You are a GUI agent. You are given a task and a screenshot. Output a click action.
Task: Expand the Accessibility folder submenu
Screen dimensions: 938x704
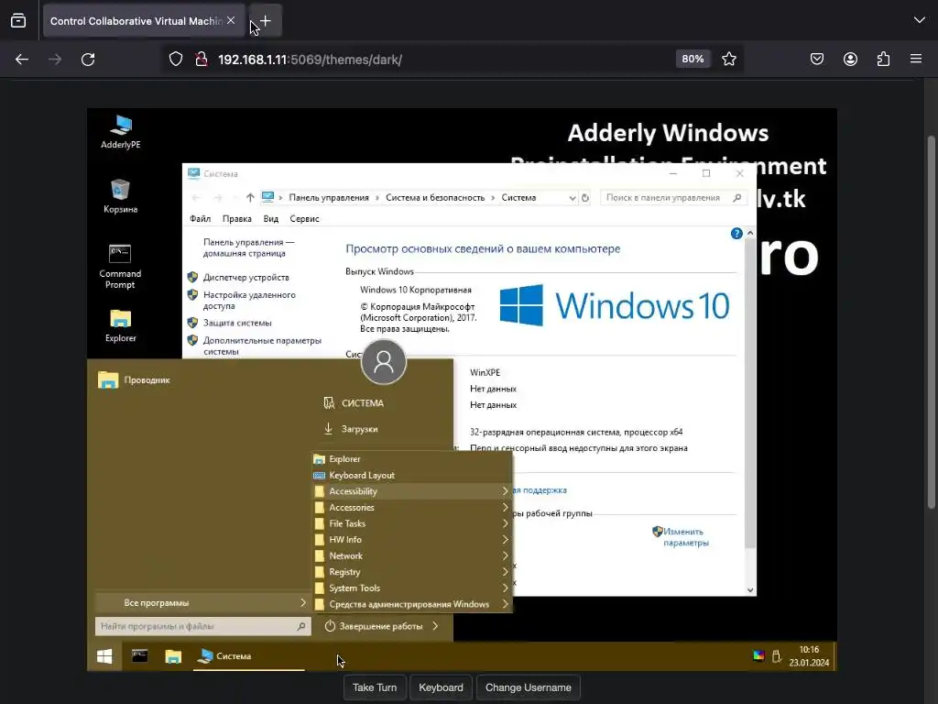[x=411, y=491]
